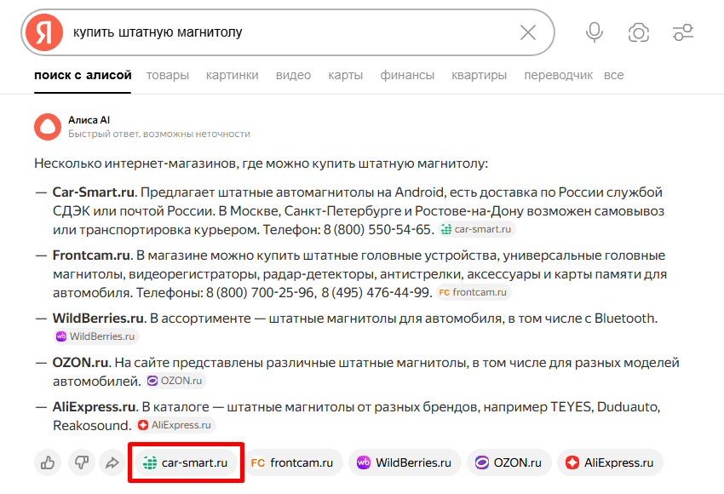Viewport: 724px width, 494px height.
Task: Open the highlighted car-smart.ru source chip
Action: pyautogui.click(x=185, y=462)
